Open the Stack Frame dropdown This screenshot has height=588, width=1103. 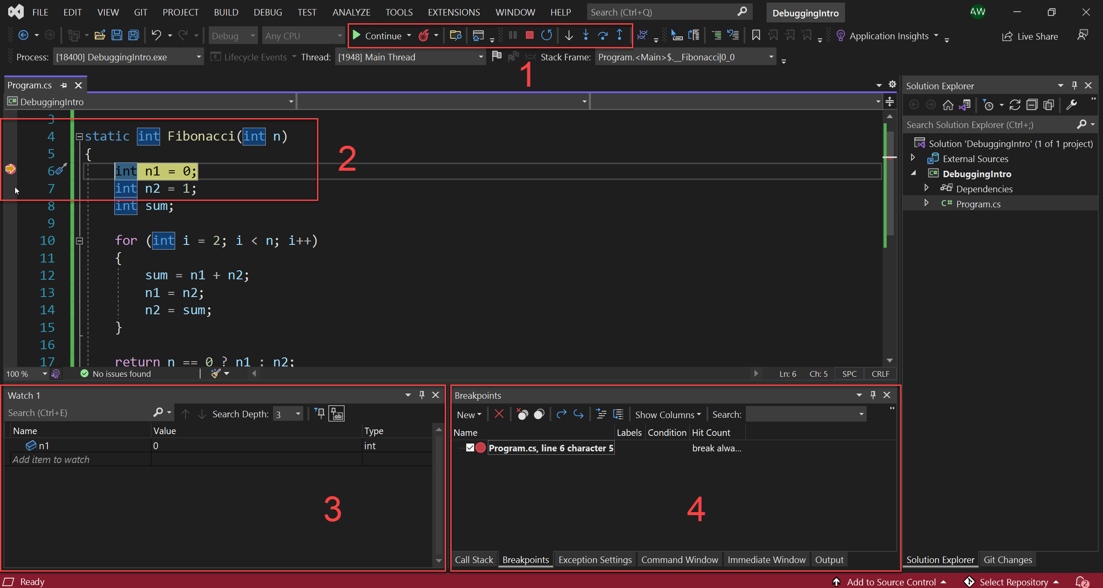click(x=770, y=56)
